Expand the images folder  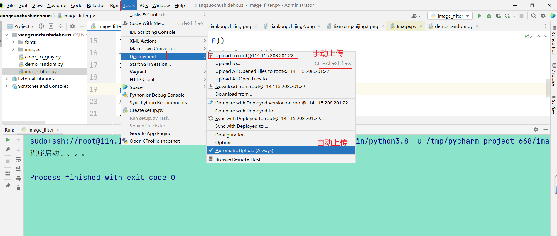pyautogui.click(x=13, y=49)
